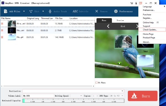Click the Burn button
Viewport: 166px width, 106px height.
142,96
